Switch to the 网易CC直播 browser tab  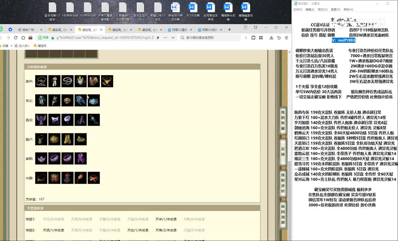(180, 29)
